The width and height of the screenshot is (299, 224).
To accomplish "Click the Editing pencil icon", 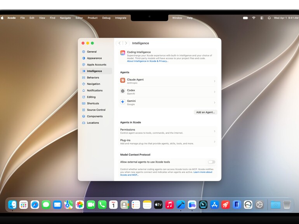I will 83,97.
